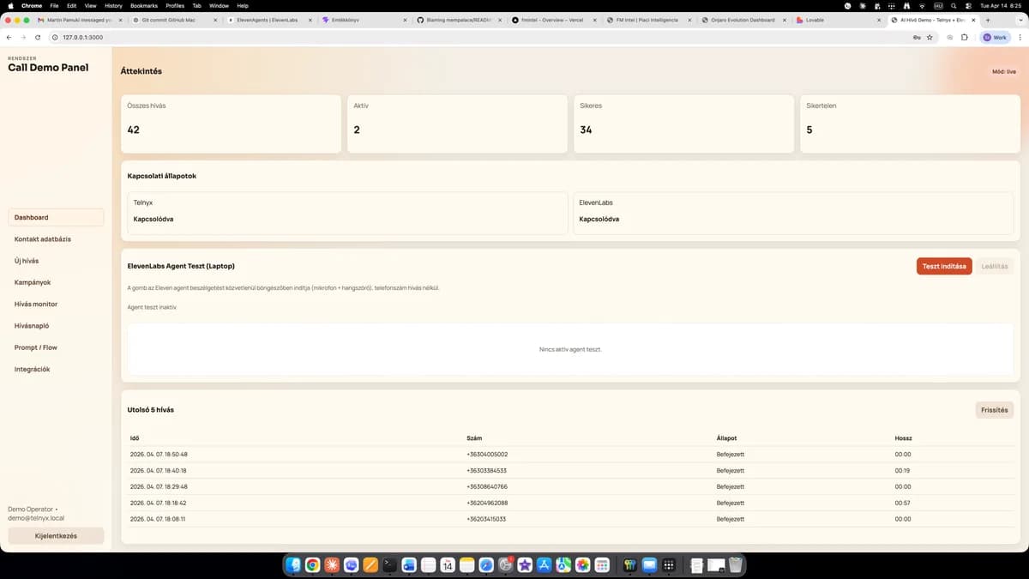Expand the Chrome tab search chevron
This screenshot has height=579, width=1029.
(1020, 20)
